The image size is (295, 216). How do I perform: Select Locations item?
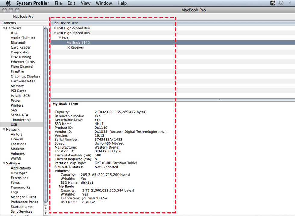pyautogui.click(x=18, y=144)
